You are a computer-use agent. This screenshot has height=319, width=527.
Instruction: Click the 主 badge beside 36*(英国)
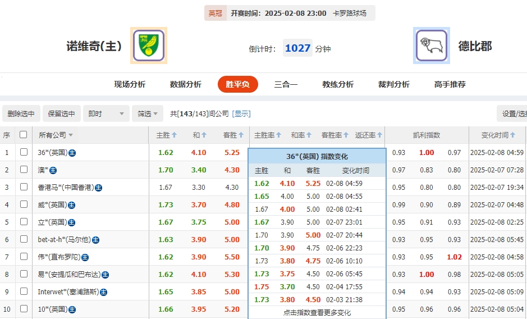(72, 153)
